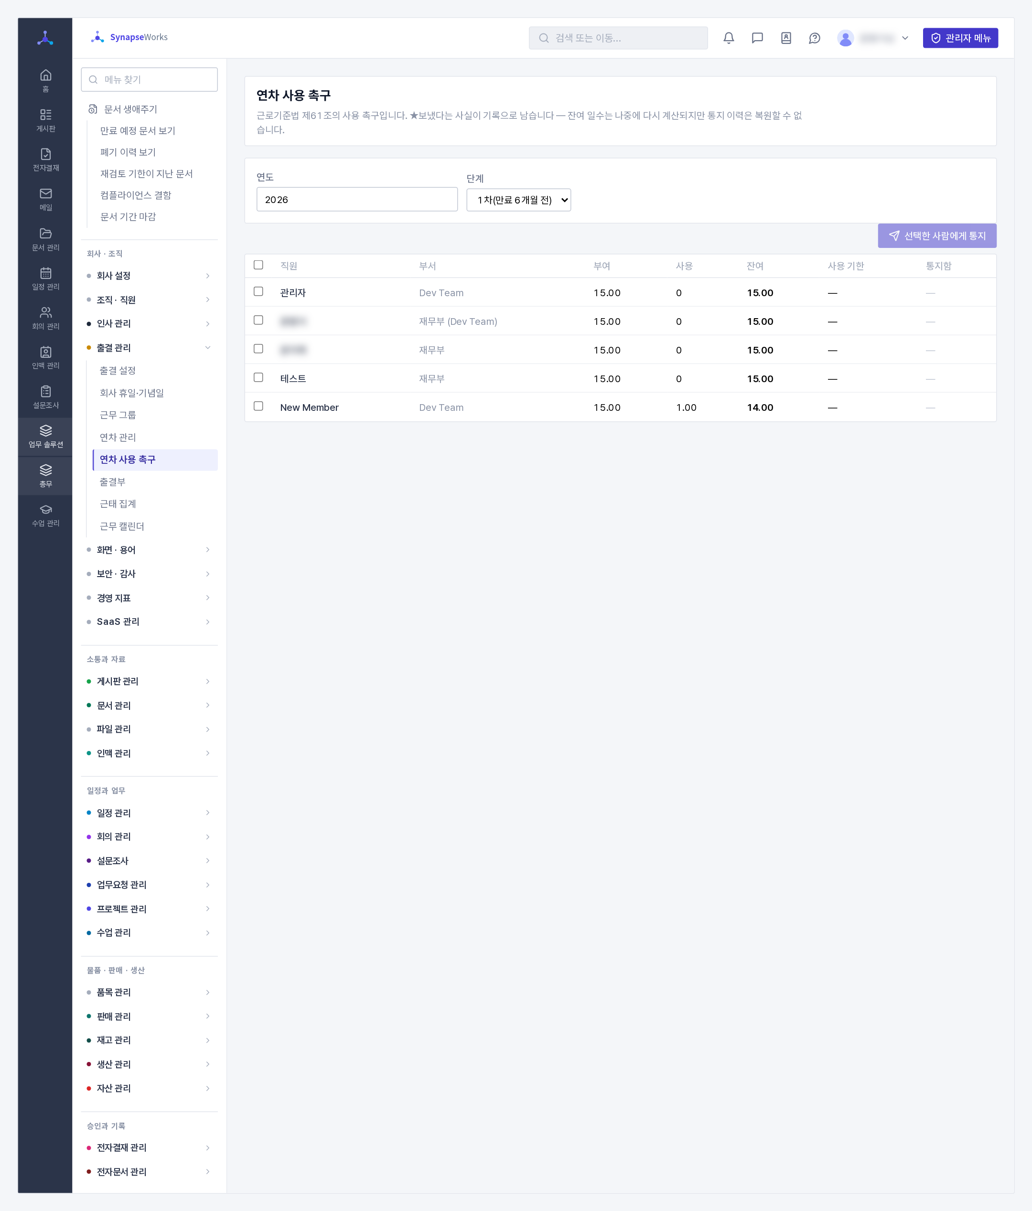Open the 전자결재 approval icon
Image resolution: width=1032 pixels, height=1211 pixels.
[45, 160]
